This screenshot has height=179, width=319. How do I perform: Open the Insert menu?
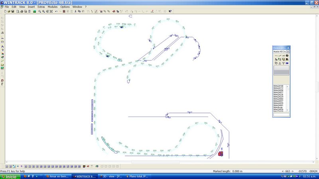coord(31,7)
